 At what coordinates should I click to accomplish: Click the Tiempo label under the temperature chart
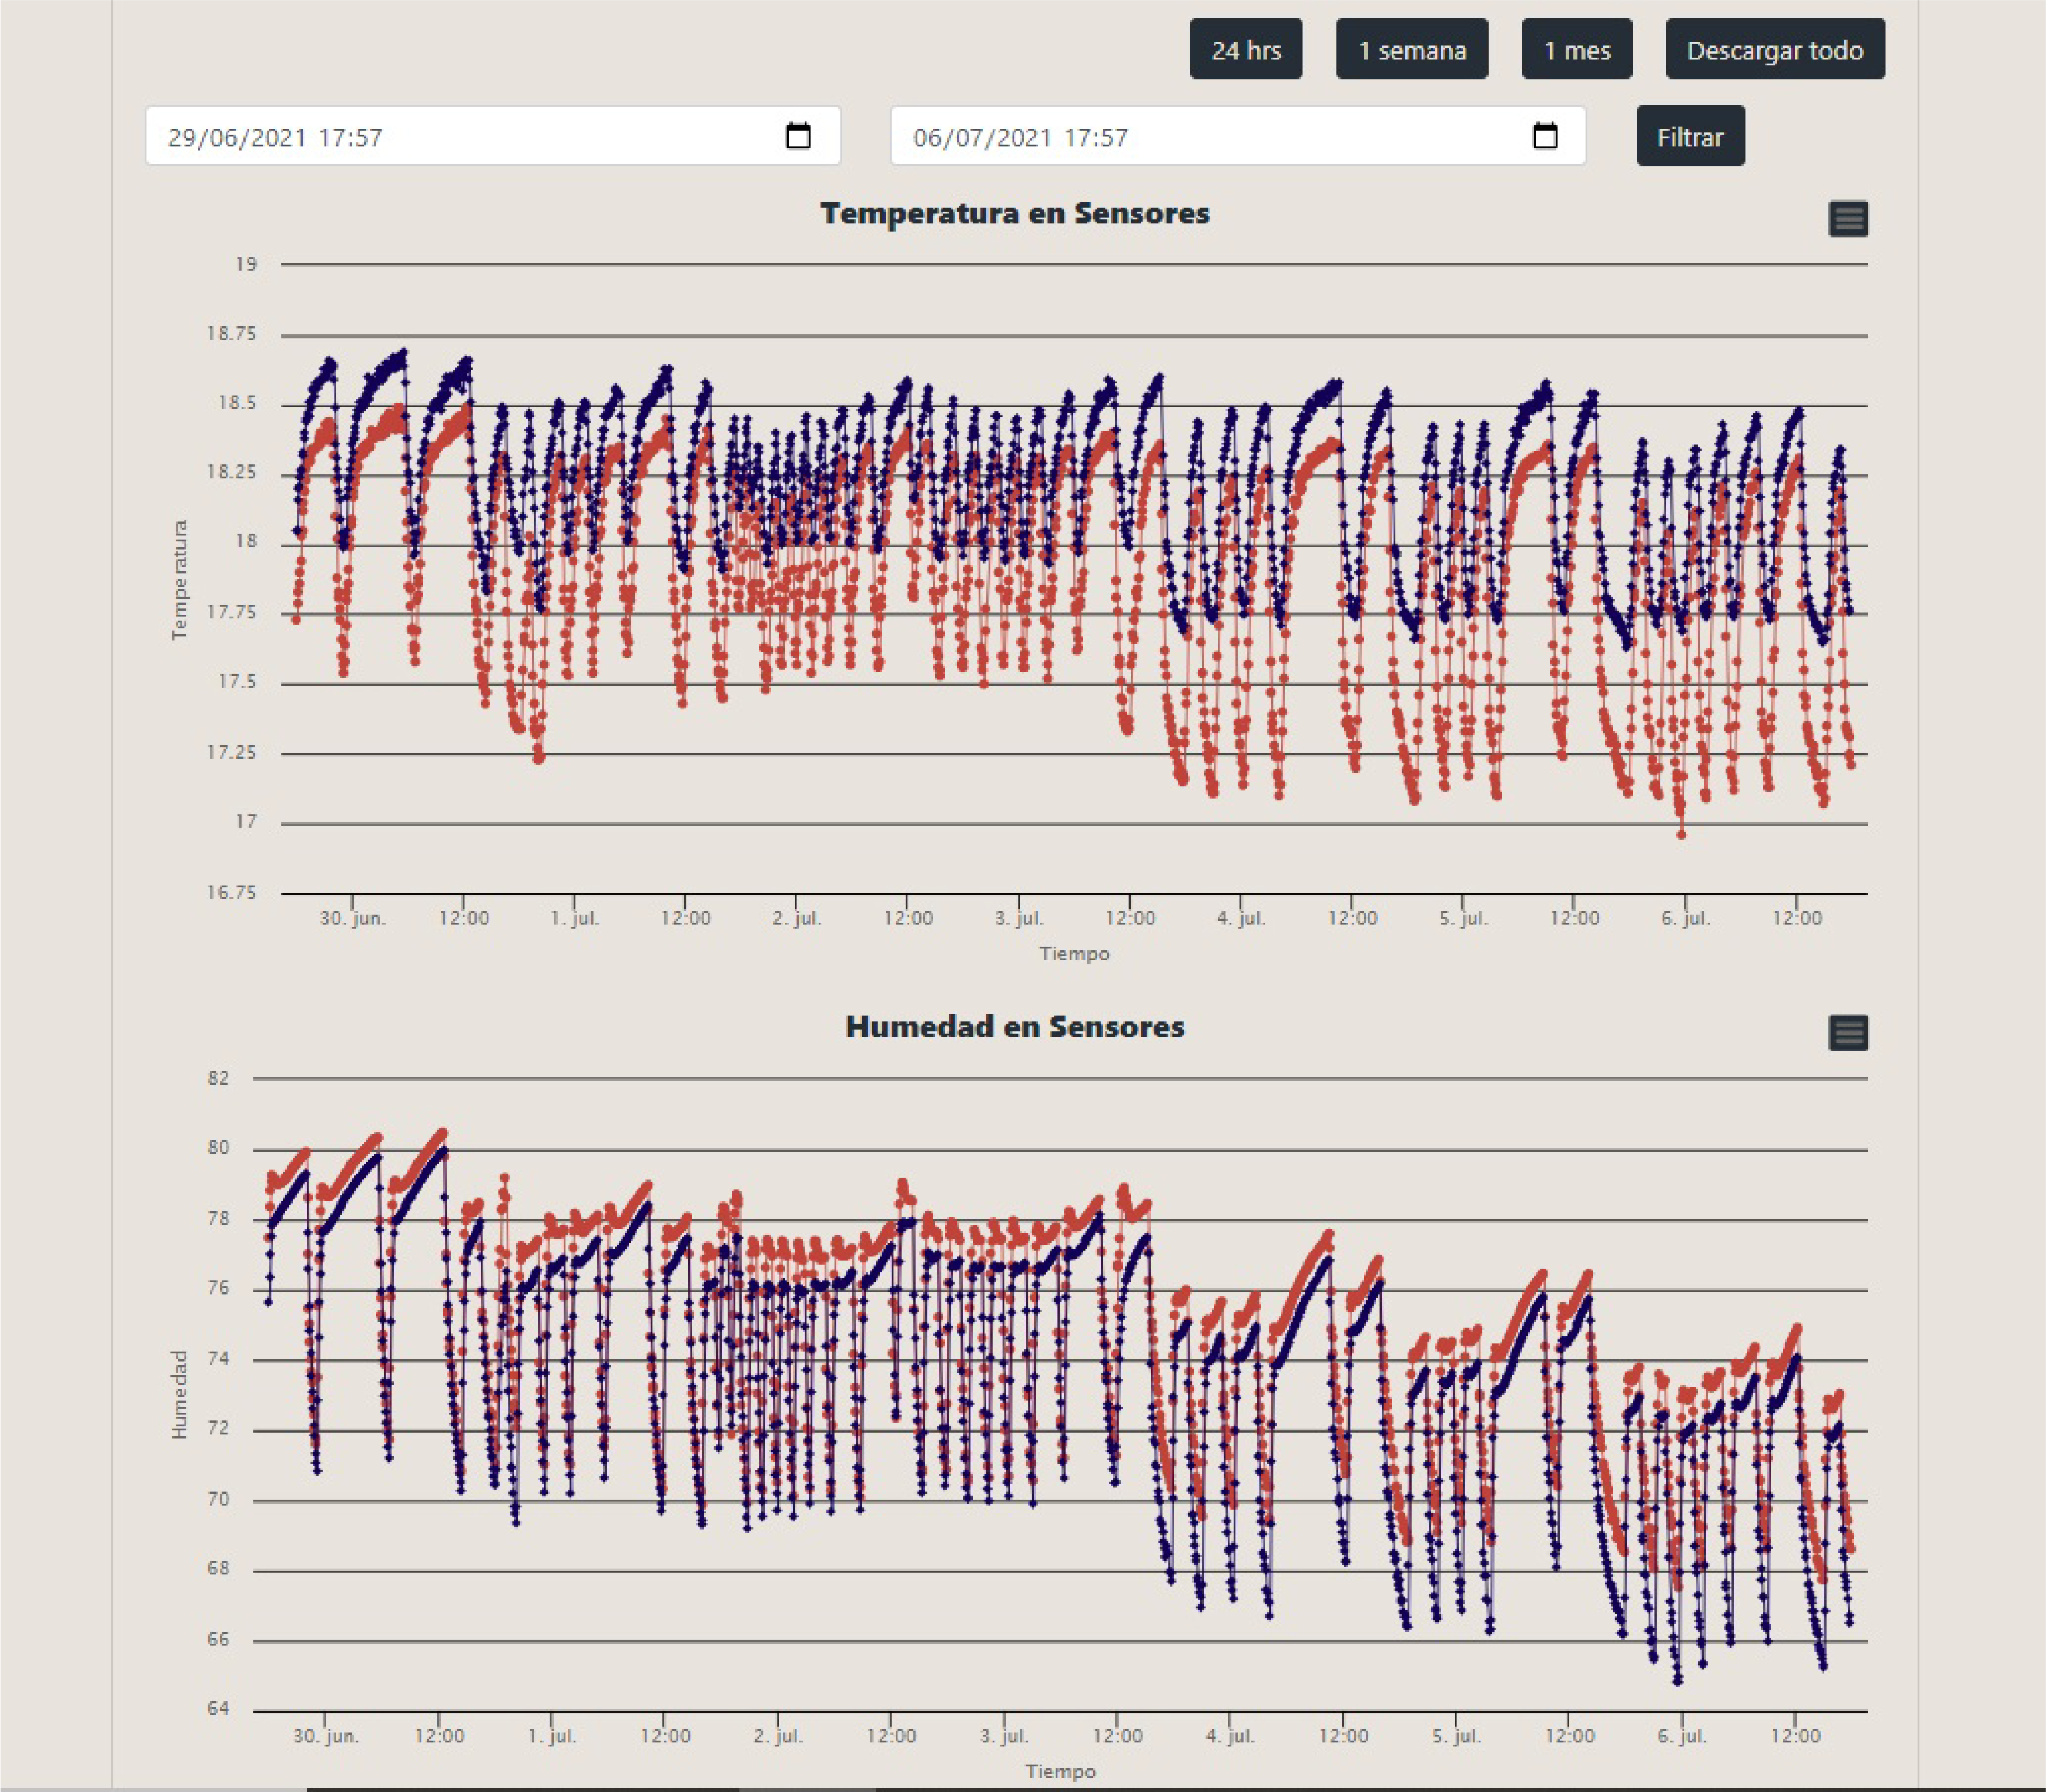[1074, 954]
